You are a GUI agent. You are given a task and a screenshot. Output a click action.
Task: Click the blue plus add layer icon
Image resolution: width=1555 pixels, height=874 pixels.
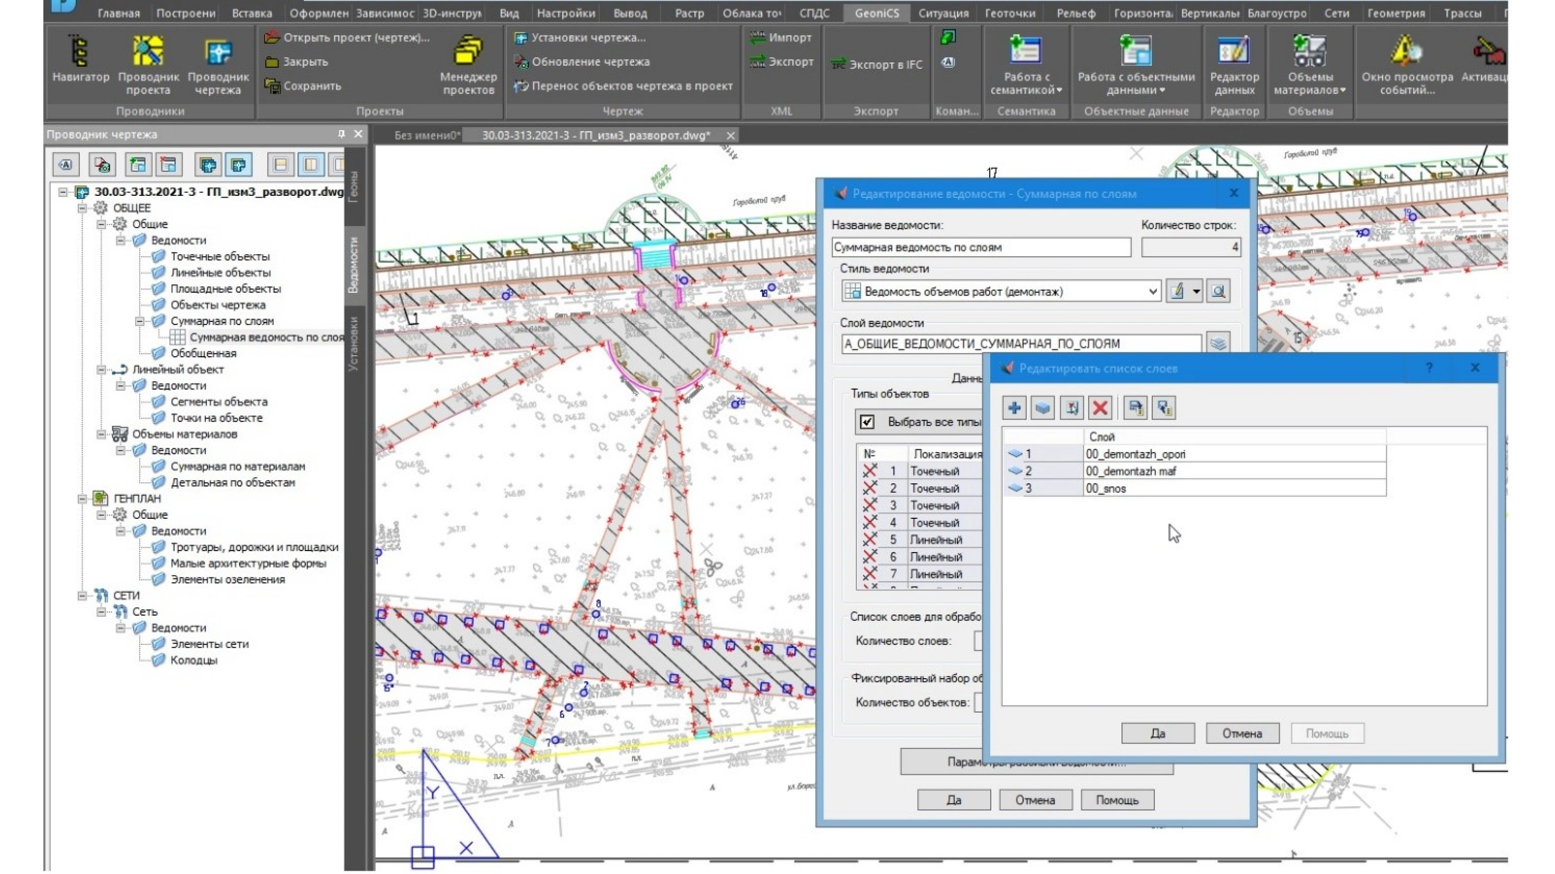1014,408
